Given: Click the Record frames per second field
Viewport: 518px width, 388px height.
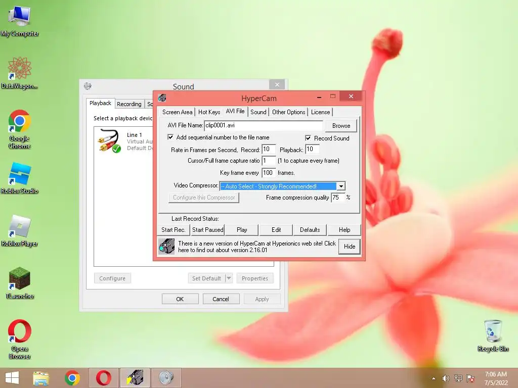Looking at the screenshot, I should tap(269, 149).
